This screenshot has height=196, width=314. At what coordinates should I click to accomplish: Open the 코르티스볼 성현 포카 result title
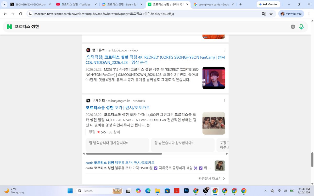(118, 108)
